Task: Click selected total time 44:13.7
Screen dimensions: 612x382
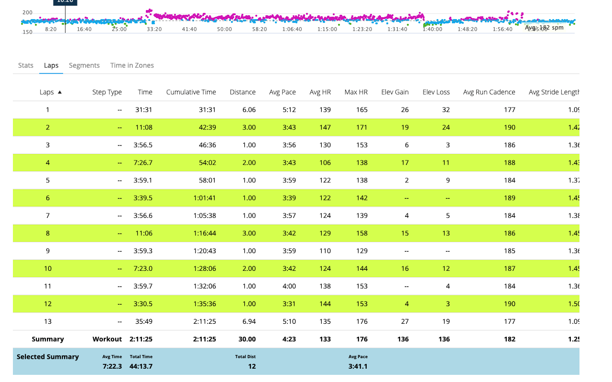Action: pos(141,367)
